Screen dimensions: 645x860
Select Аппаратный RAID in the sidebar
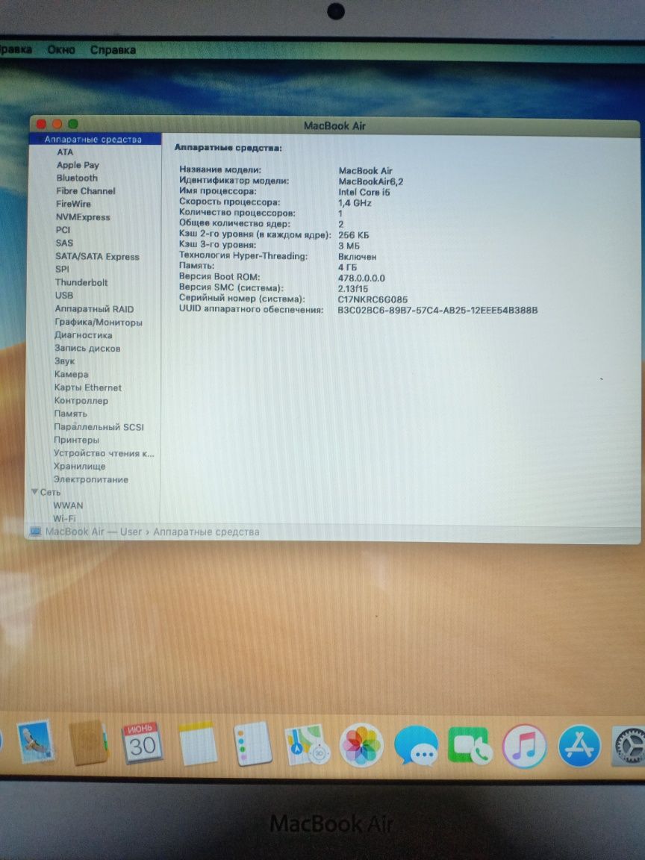pyautogui.click(x=94, y=309)
